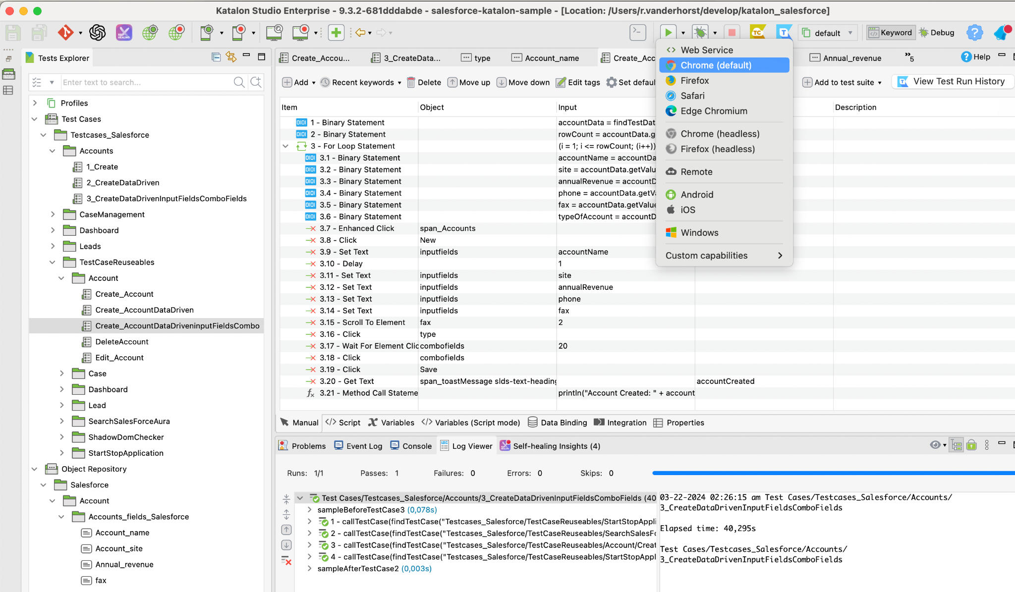Select Firefox (headless) from run menu
This screenshot has height=592, width=1015.
tap(717, 149)
